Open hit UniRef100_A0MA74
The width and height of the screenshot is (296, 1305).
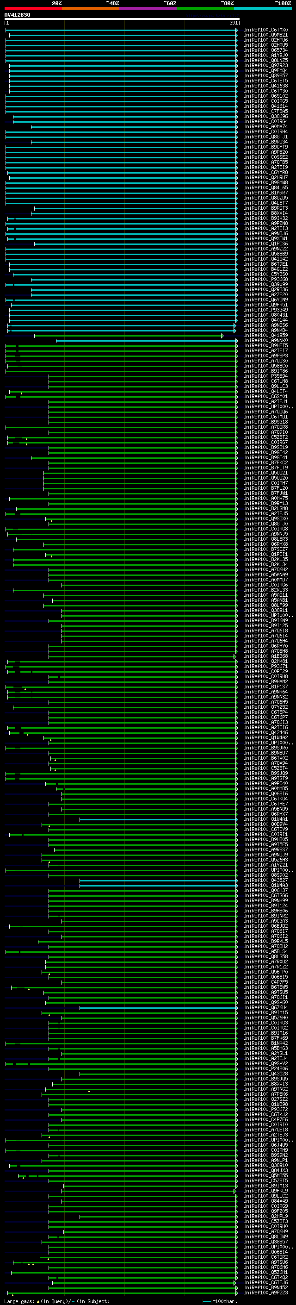click(265, 127)
